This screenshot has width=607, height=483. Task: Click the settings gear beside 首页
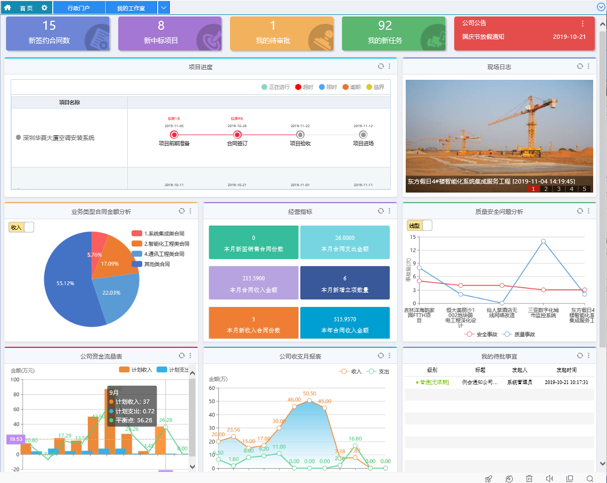(x=44, y=8)
